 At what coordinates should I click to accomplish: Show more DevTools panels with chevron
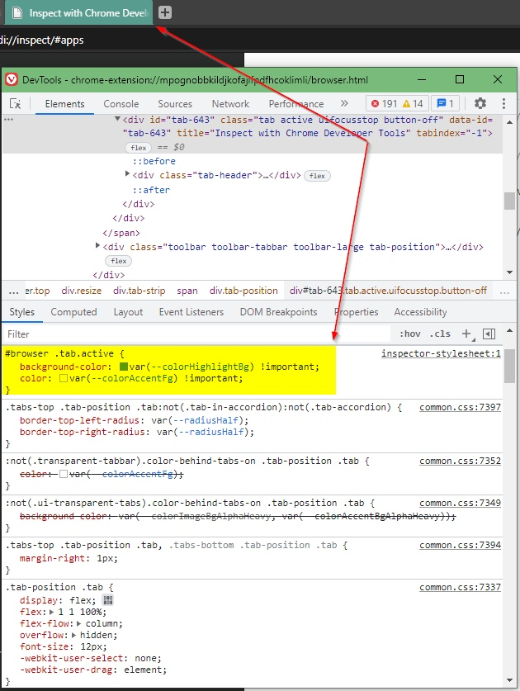coord(344,104)
